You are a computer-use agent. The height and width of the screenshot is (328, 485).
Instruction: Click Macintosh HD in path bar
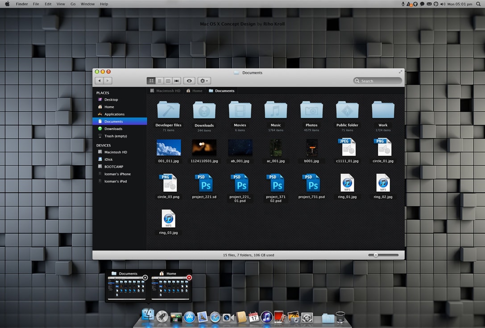point(165,91)
